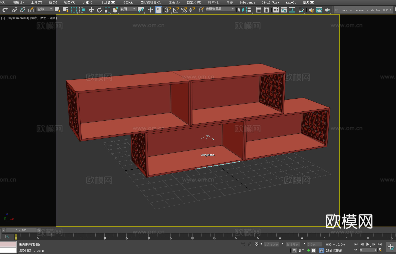This screenshot has width=396, height=254.
Task: Click Edit Named Selection Sets icon
Action: click(x=202, y=10)
